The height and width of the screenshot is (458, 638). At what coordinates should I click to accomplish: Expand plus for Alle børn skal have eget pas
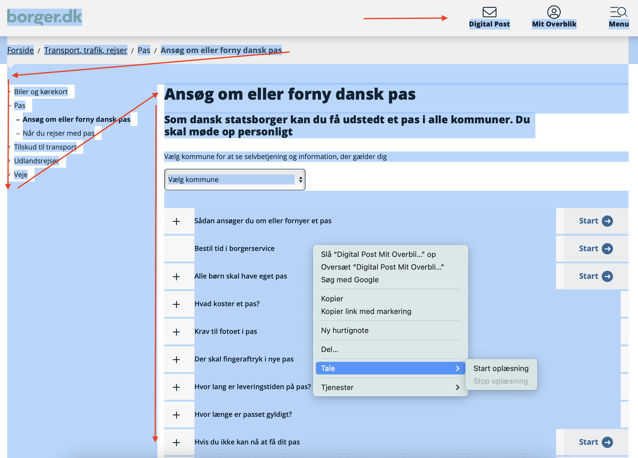(176, 277)
